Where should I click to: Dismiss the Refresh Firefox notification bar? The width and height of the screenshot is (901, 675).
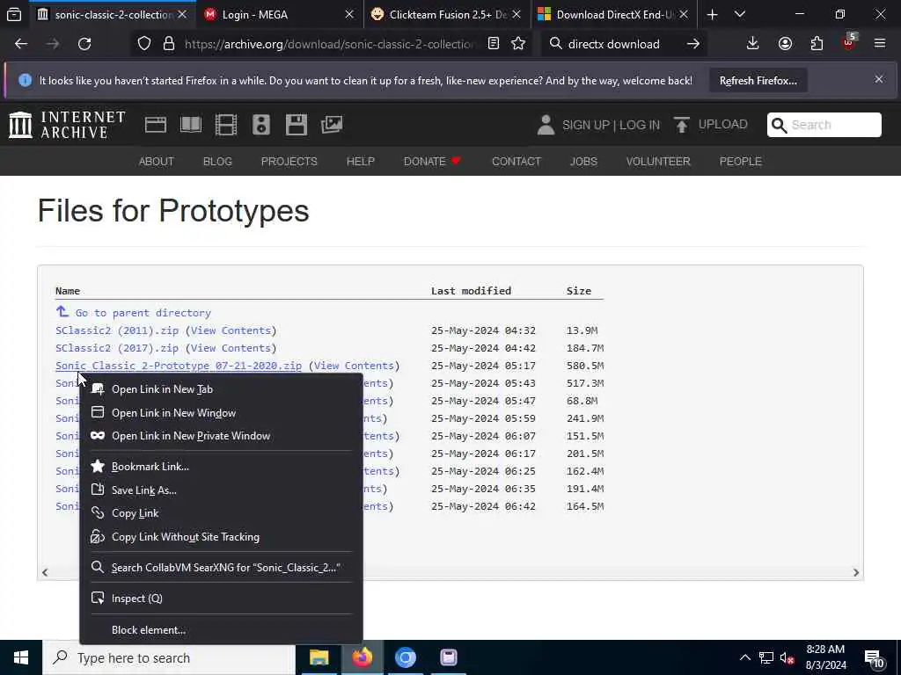[x=879, y=80]
